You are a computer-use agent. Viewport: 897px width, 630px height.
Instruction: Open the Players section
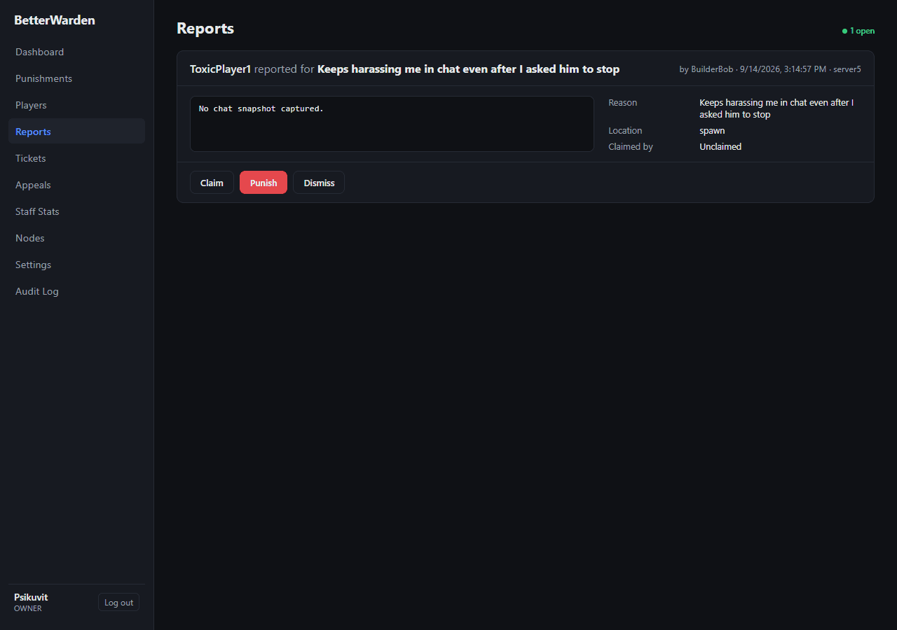tap(76, 105)
